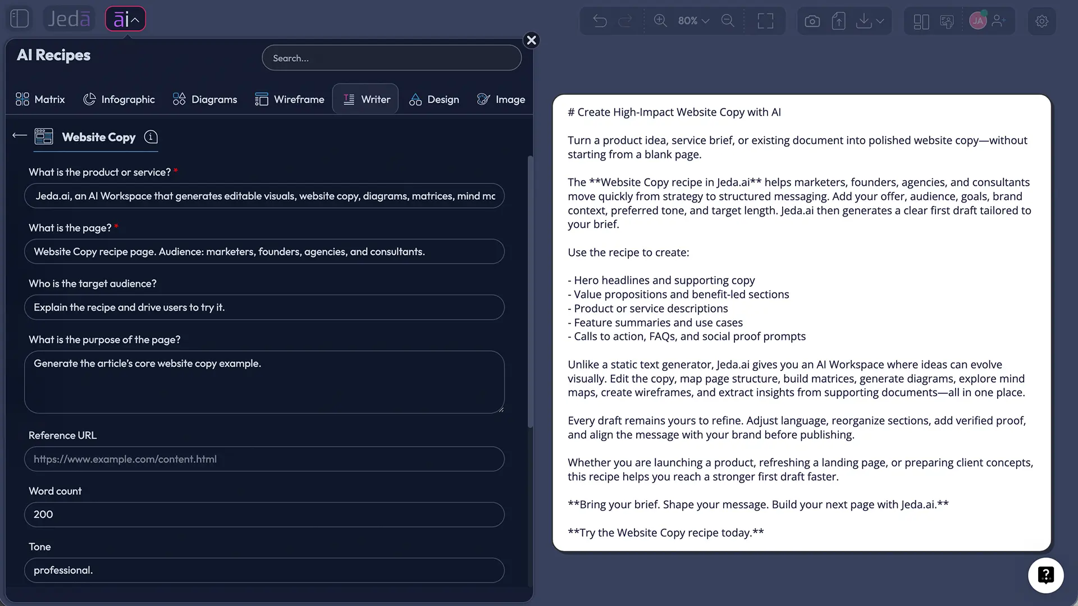1078x606 pixels.
Task: Open the Matrix recipes tab
Action: pyautogui.click(x=40, y=99)
